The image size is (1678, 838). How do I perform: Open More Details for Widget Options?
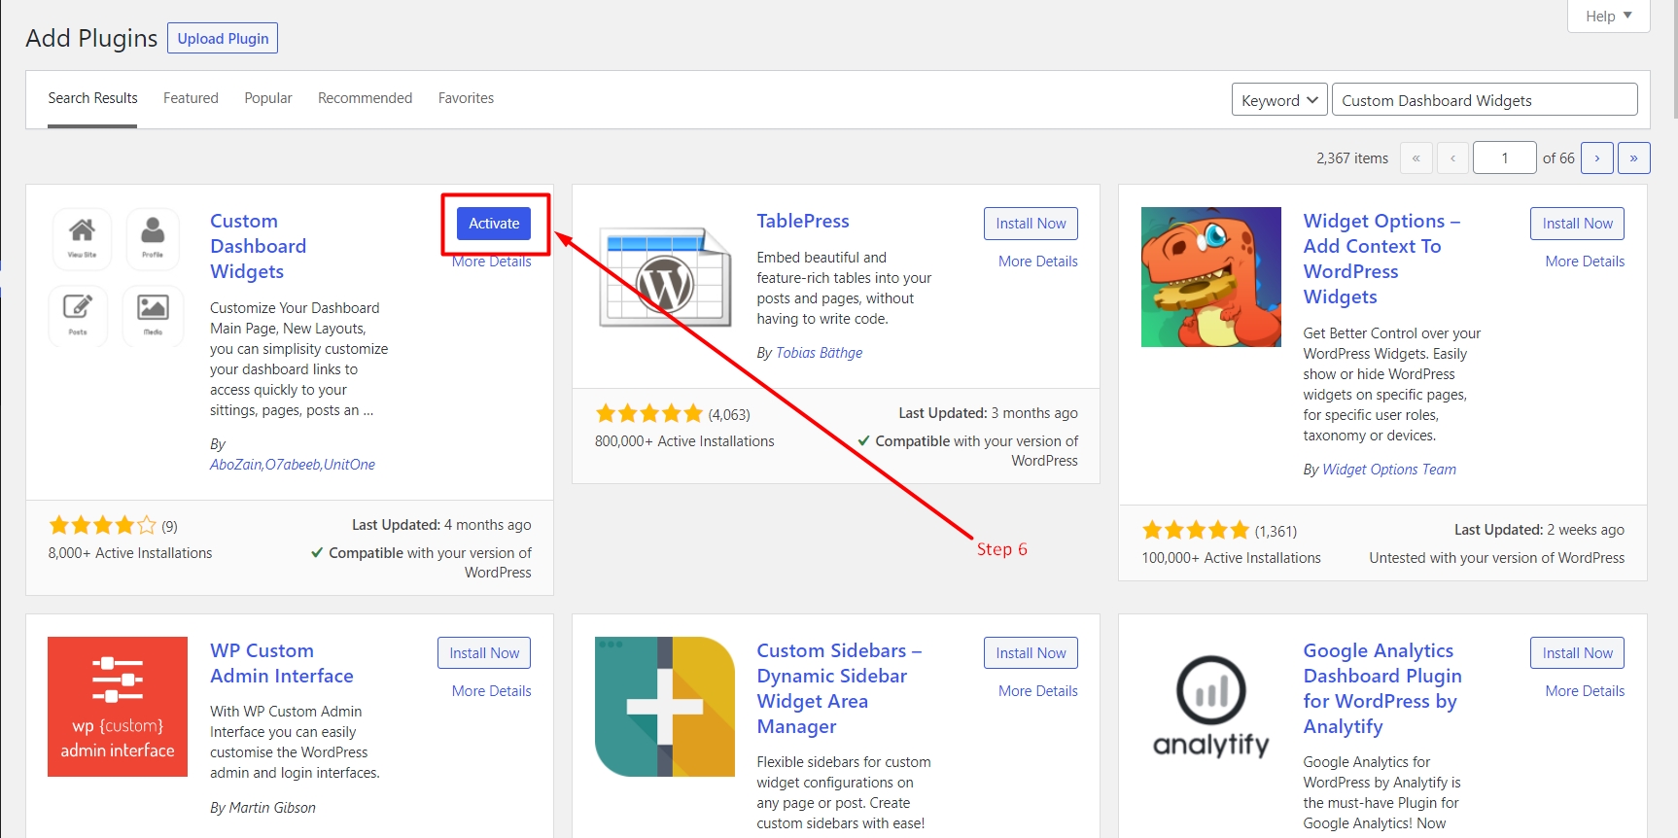click(1585, 262)
